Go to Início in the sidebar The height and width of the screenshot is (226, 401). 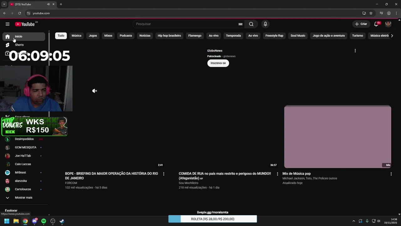[24, 36]
